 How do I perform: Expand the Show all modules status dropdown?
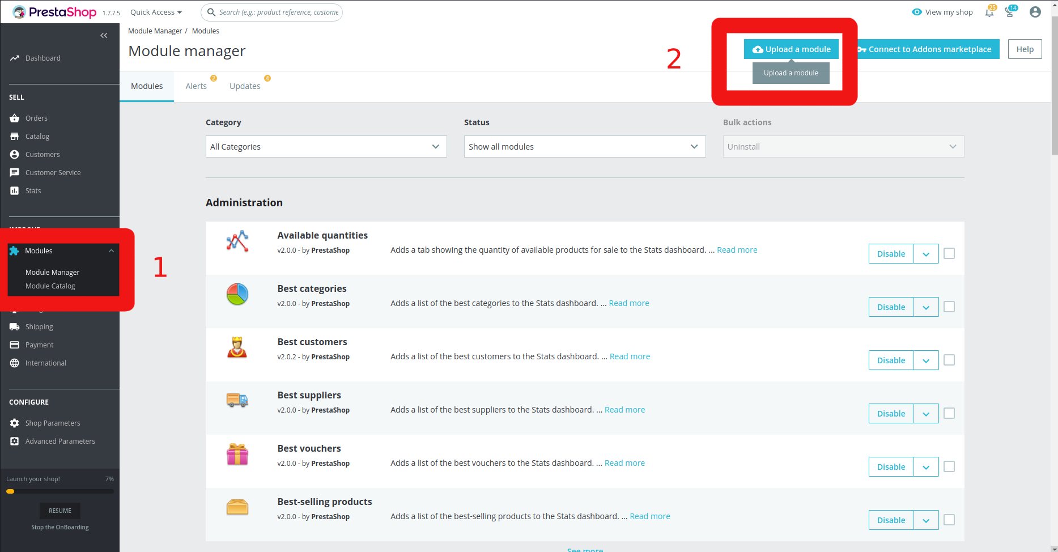pos(584,147)
